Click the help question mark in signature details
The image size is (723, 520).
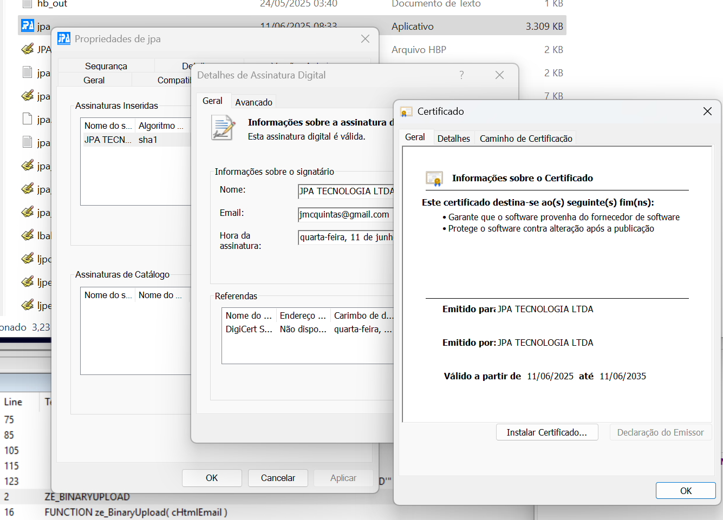tap(461, 75)
